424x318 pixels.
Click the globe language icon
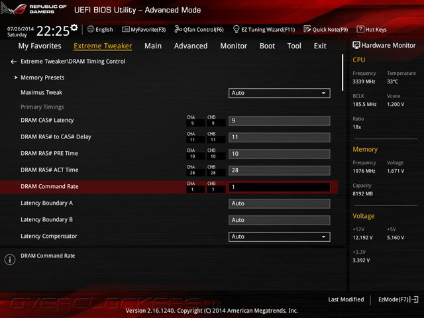point(91,29)
